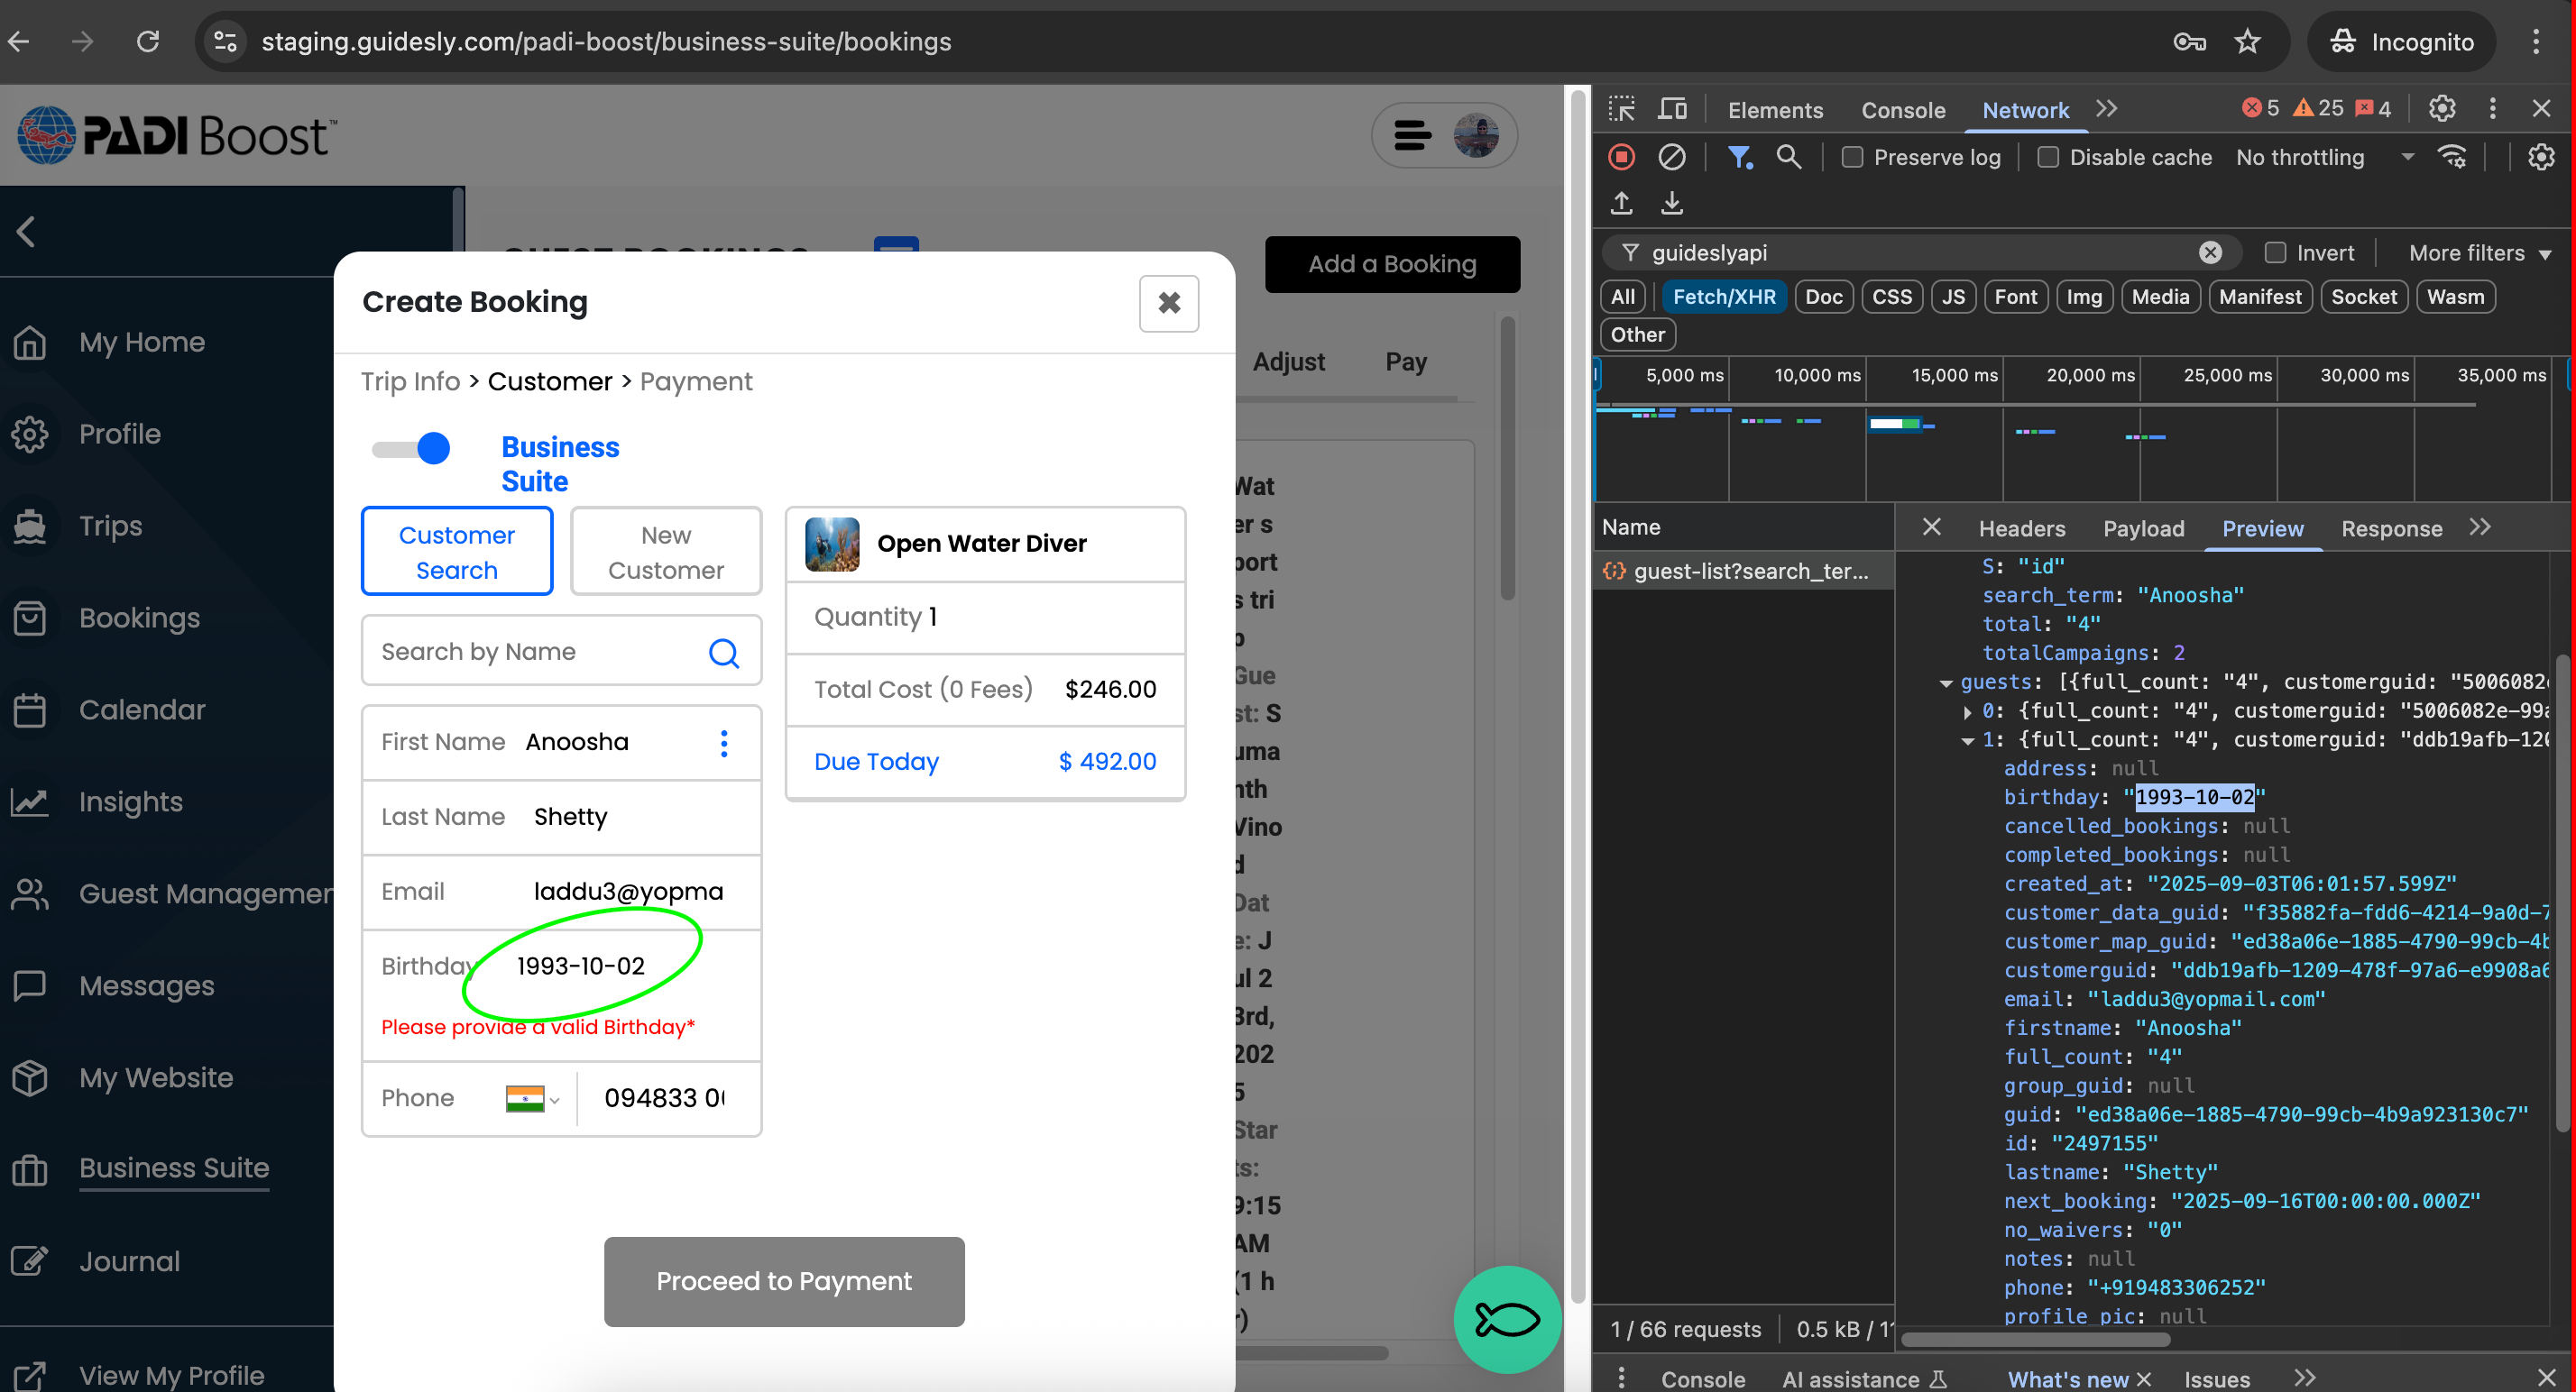Expand guest entry 0 in the Preview tree
The image size is (2576, 1392).
1967,711
